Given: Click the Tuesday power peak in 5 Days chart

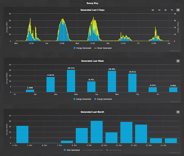Looking at the screenshot, I should 63,19.
